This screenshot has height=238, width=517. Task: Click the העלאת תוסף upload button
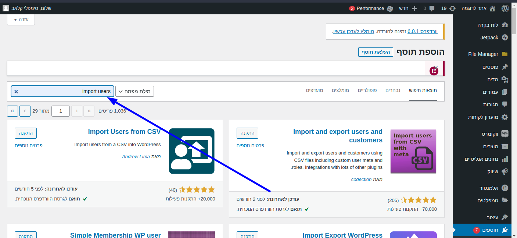point(376,52)
